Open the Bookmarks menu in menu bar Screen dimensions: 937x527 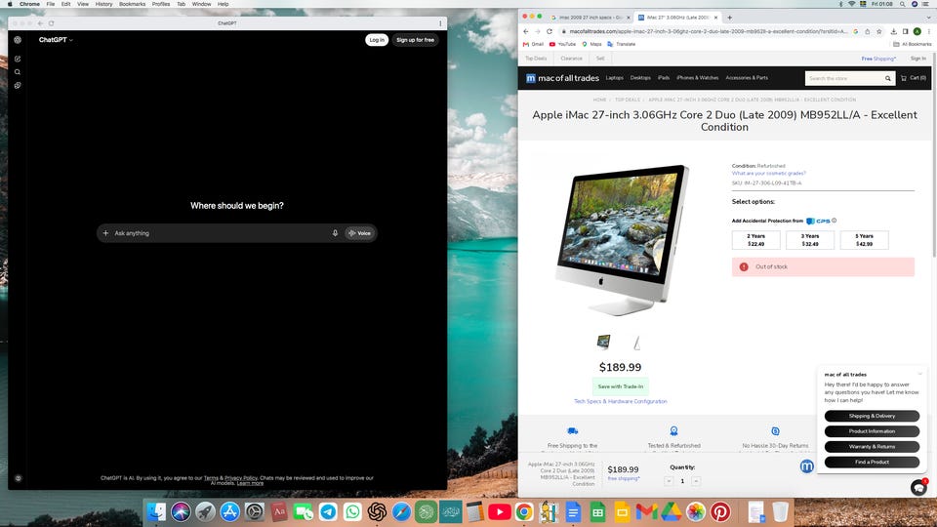pyautogui.click(x=132, y=4)
